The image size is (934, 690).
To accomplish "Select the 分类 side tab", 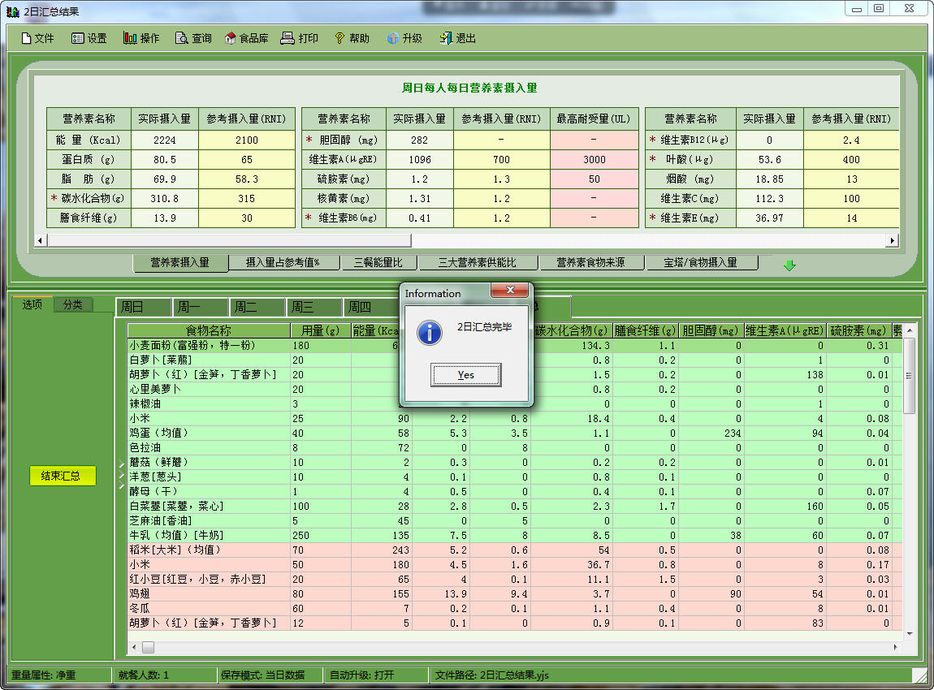I will pyautogui.click(x=73, y=304).
